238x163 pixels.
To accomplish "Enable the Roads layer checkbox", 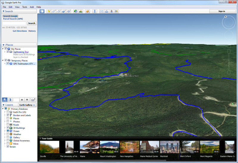I will [8, 125].
